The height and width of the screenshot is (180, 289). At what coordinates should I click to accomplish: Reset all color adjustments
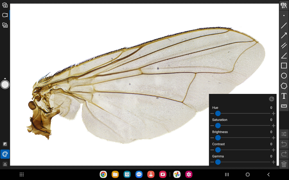(x=272, y=99)
